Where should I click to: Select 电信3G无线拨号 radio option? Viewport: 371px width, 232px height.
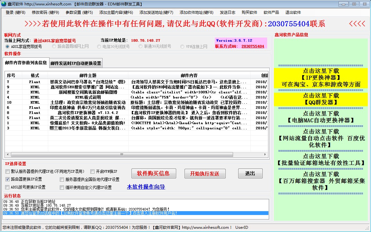(113, 47)
